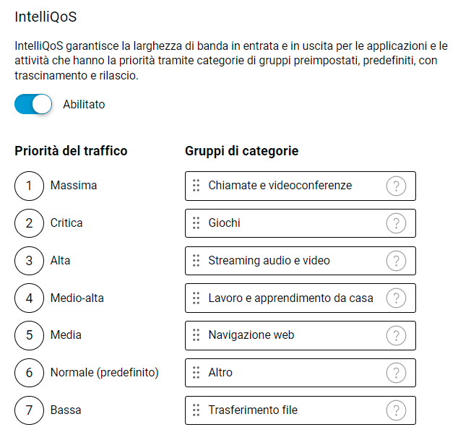Click help icon for Chiamate e videoconferenze

tap(396, 186)
